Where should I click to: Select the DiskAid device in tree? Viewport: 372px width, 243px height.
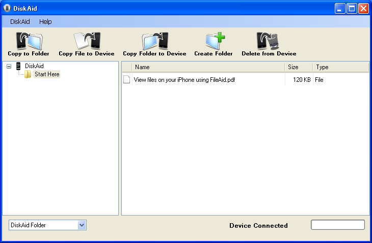[x=35, y=66]
